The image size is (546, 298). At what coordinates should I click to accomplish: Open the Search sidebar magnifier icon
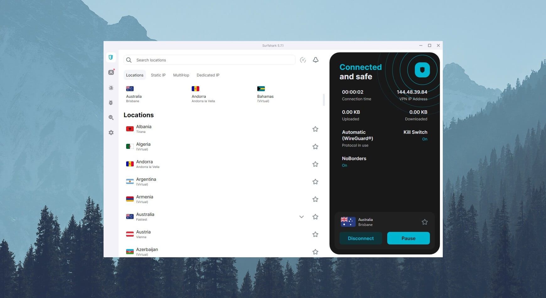[x=111, y=118]
